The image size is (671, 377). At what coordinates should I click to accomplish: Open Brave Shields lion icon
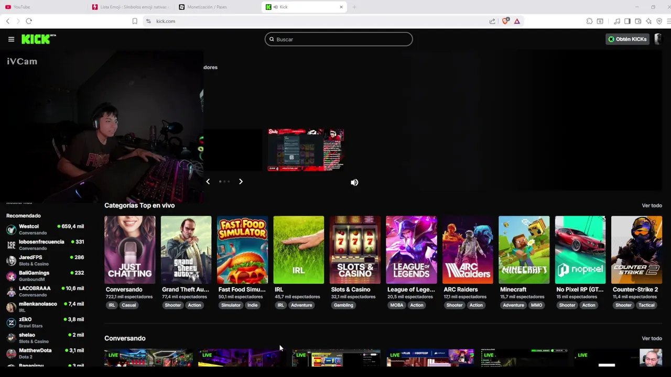(x=505, y=21)
